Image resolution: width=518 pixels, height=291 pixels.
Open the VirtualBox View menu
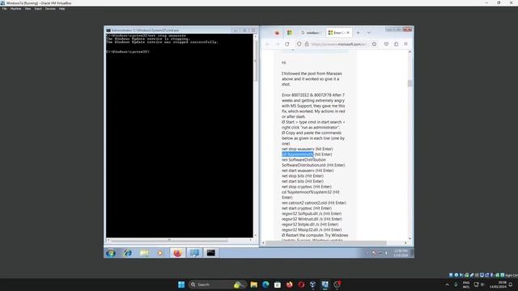pos(28,9)
